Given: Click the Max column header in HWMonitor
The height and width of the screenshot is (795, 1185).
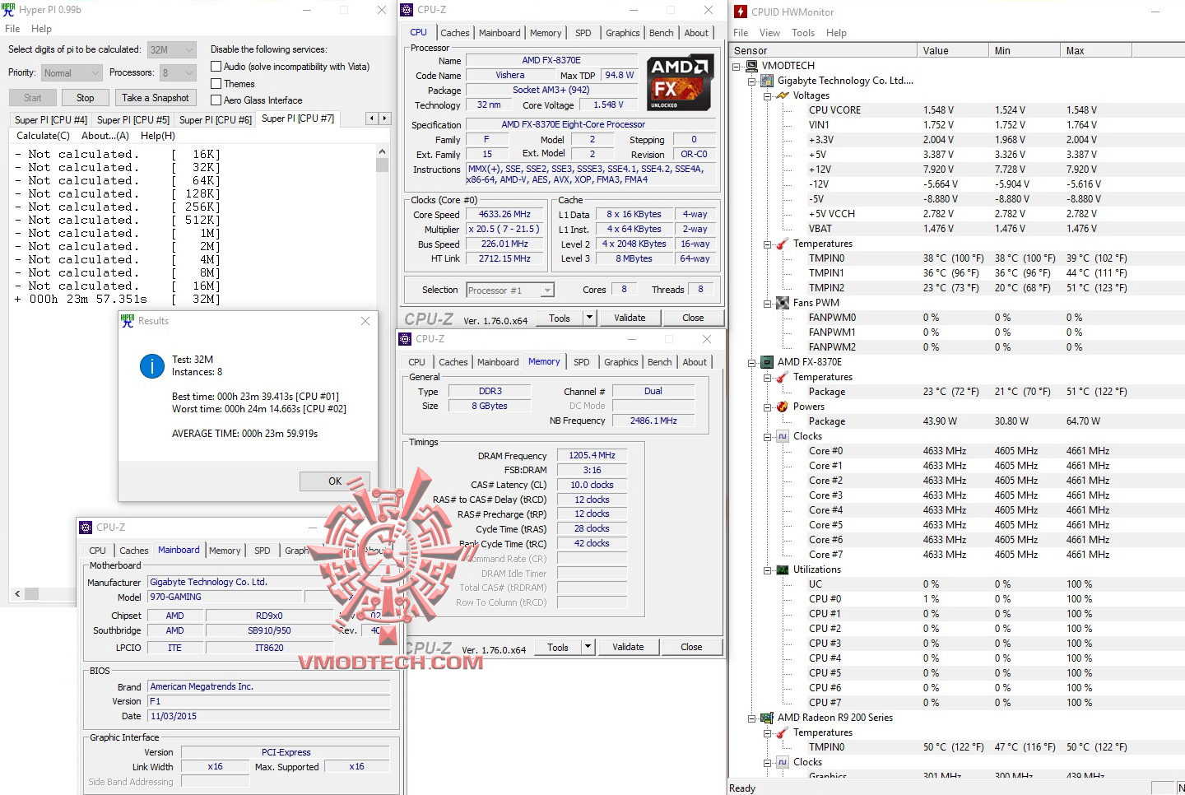Looking at the screenshot, I should coord(1096,50).
